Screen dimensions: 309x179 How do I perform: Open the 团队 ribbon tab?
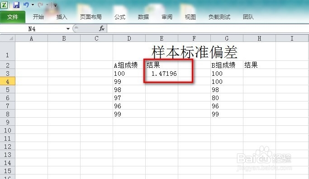point(248,17)
